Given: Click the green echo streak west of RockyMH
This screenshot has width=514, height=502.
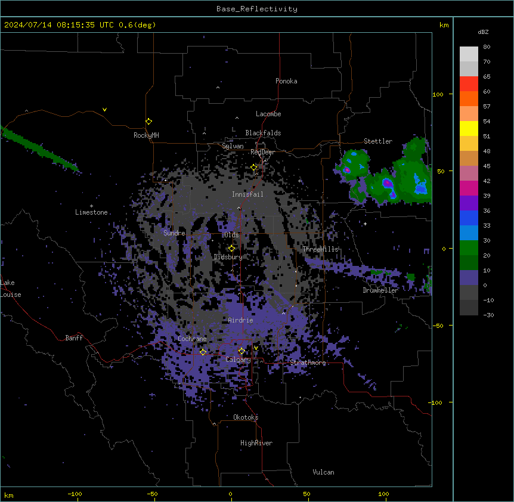Looking at the screenshot, I should (39, 149).
